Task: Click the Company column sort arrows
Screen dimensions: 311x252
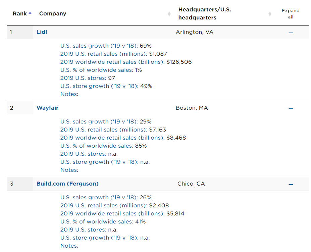Action: 169,14
